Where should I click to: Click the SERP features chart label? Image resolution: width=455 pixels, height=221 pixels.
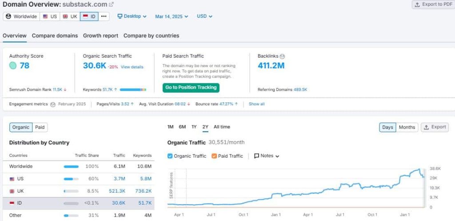coord(171,185)
